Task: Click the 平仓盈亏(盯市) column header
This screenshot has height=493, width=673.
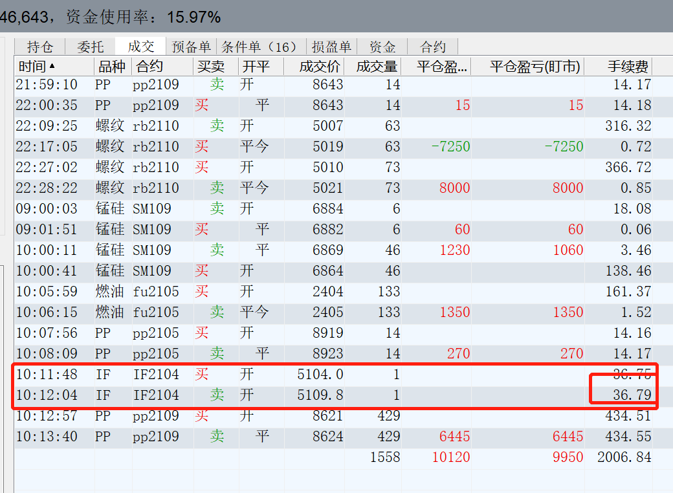Action: (x=535, y=66)
